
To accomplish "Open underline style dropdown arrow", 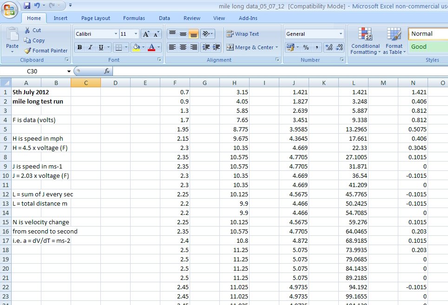I will (x=108, y=47).
